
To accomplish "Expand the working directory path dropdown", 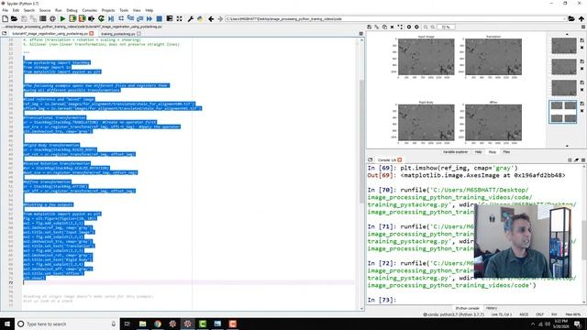I will coord(564,18).
